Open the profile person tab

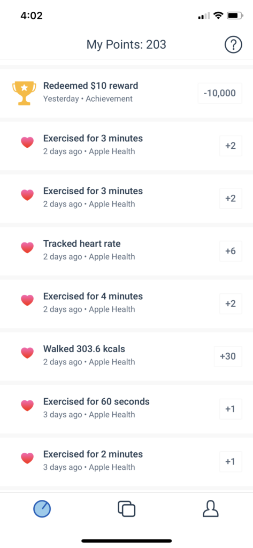211,508
